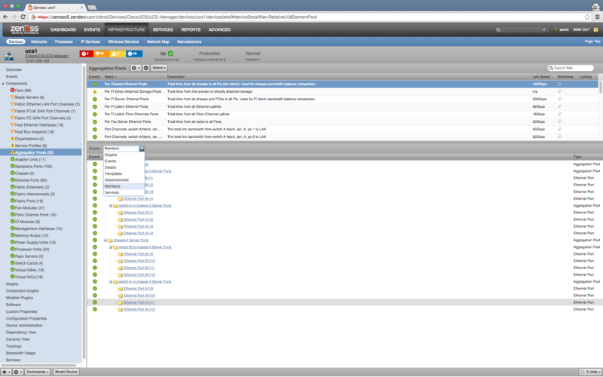The width and height of the screenshot is (603, 377).
Task: Click the Model Device button
Action: tap(66, 372)
